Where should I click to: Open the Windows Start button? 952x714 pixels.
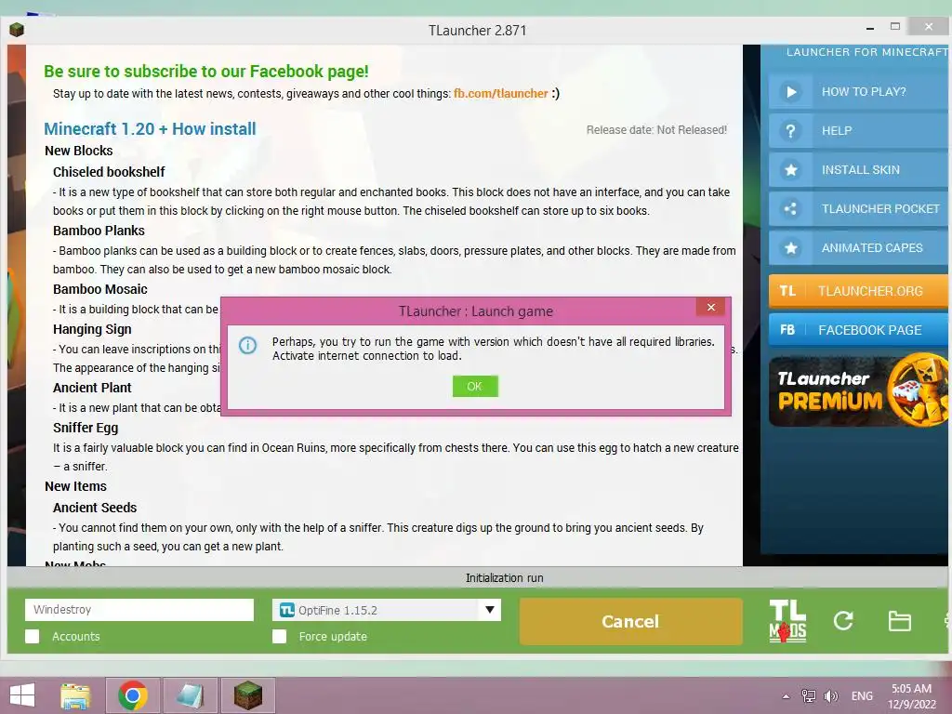[22, 695]
